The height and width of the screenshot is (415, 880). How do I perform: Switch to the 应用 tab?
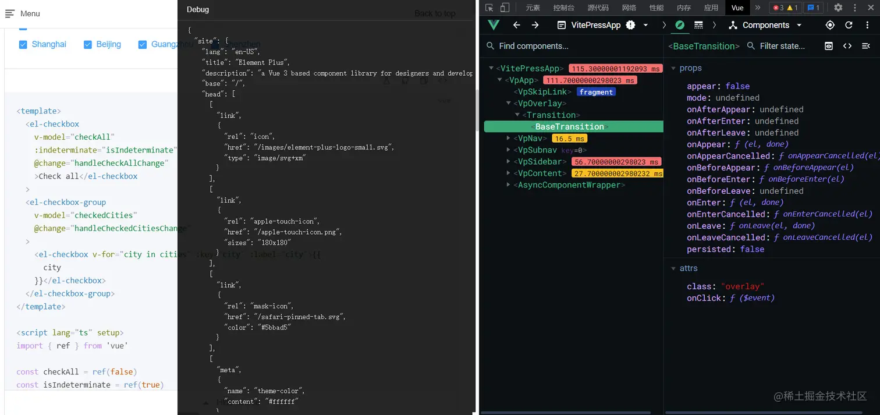pyautogui.click(x=711, y=8)
